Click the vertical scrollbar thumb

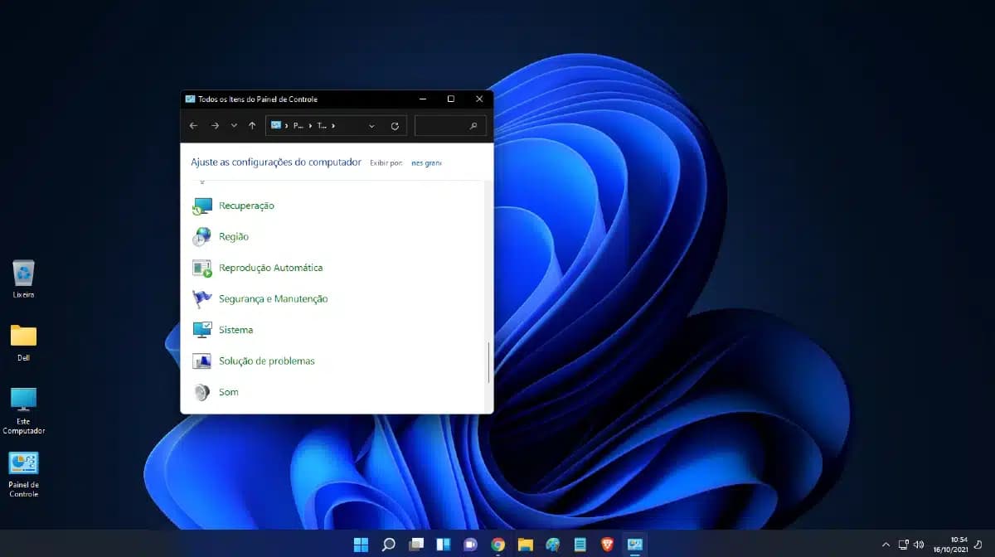[x=488, y=362]
